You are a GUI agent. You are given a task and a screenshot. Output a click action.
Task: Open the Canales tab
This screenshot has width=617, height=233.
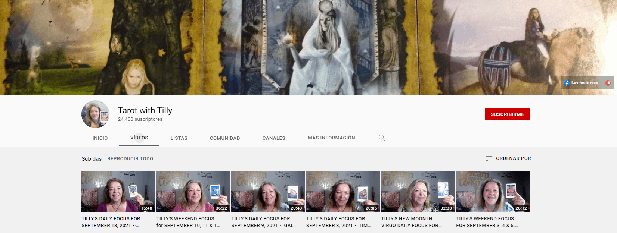tap(274, 138)
